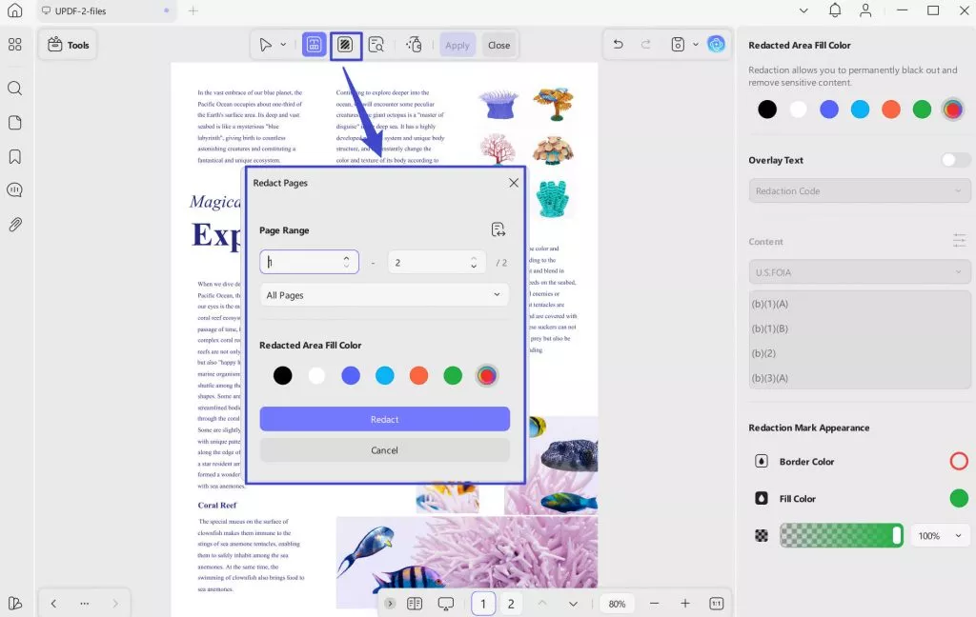The image size is (976, 617).
Task: Click the save file icon
Action: pyautogui.click(x=678, y=44)
